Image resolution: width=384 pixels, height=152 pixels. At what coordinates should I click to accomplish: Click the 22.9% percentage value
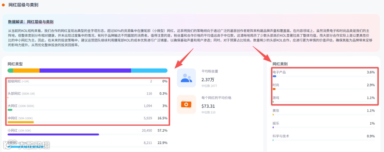162,143
